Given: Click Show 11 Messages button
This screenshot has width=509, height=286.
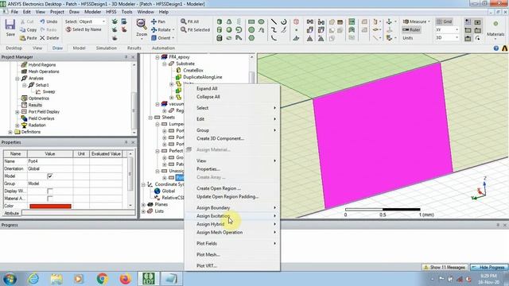Looking at the screenshot, I should (445, 268).
